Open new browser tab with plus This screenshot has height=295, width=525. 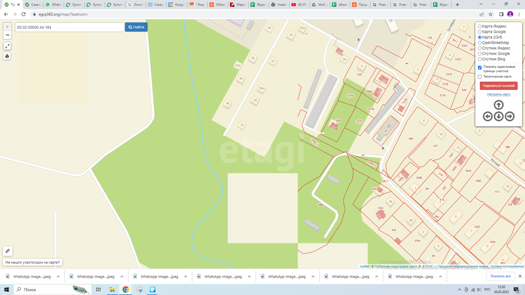457,5
